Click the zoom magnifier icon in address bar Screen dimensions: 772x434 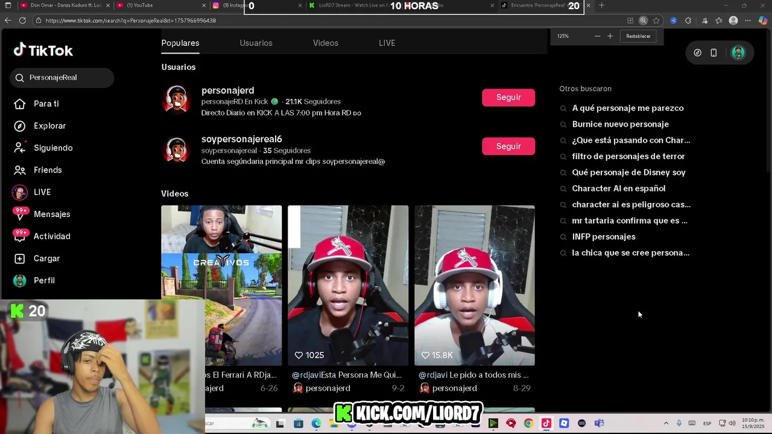point(643,20)
